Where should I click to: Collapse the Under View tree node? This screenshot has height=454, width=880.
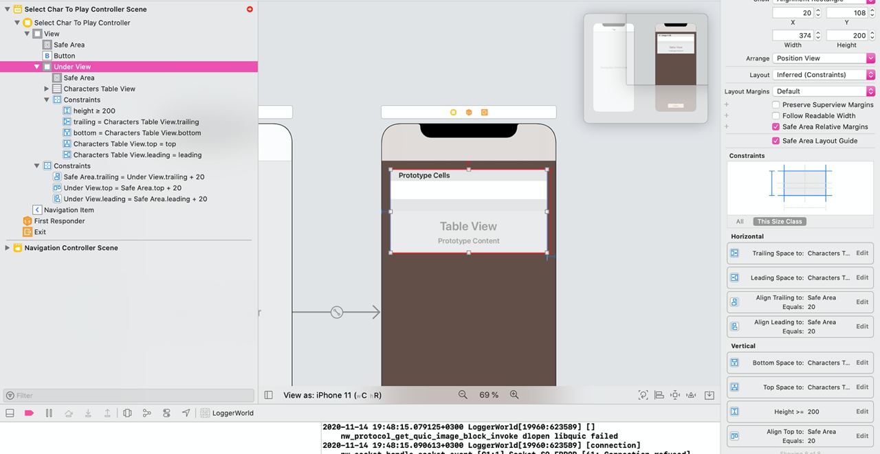pyautogui.click(x=36, y=67)
